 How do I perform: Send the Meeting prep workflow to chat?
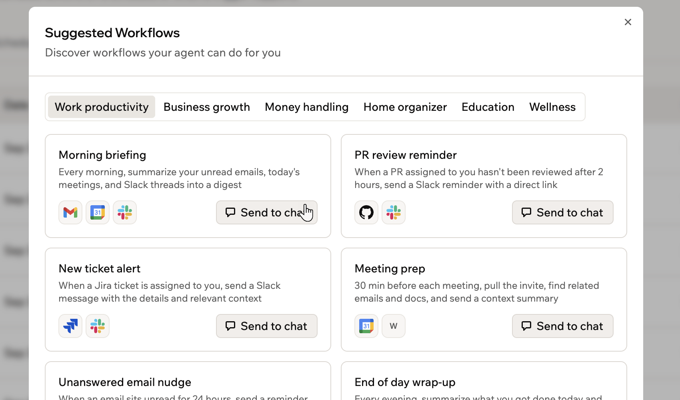(563, 326)
